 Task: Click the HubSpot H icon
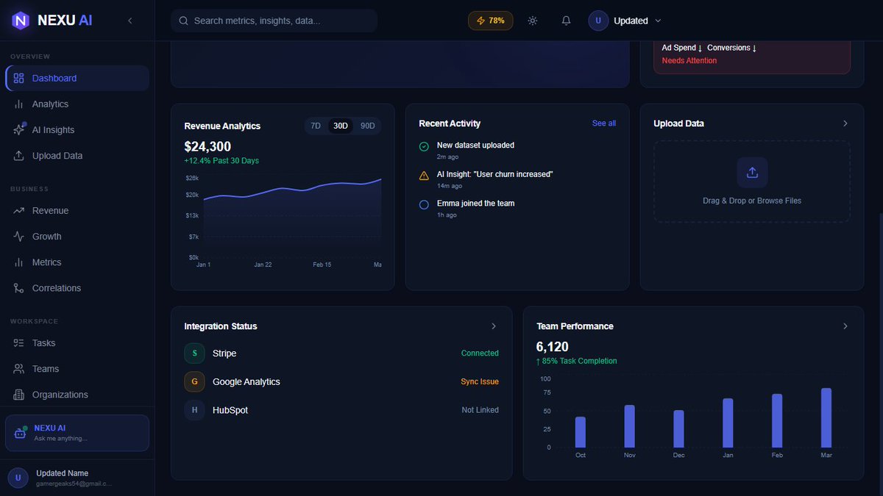[x=194, y=410]
